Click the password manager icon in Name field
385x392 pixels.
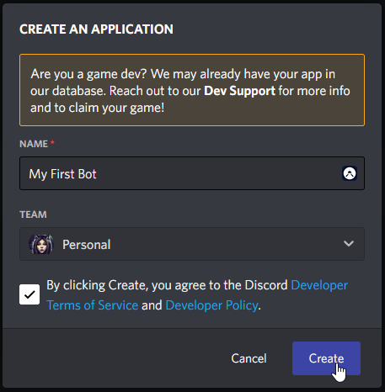(x=350, y=173)
